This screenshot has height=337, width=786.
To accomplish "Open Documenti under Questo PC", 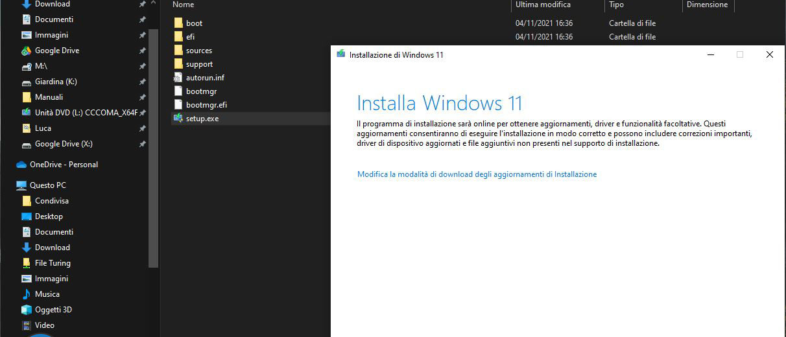I will (x=54, y=232).
